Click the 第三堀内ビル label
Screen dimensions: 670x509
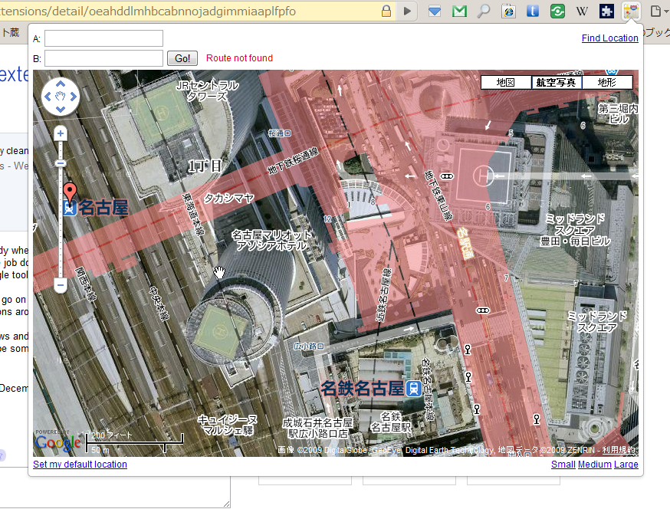(619, 113)
